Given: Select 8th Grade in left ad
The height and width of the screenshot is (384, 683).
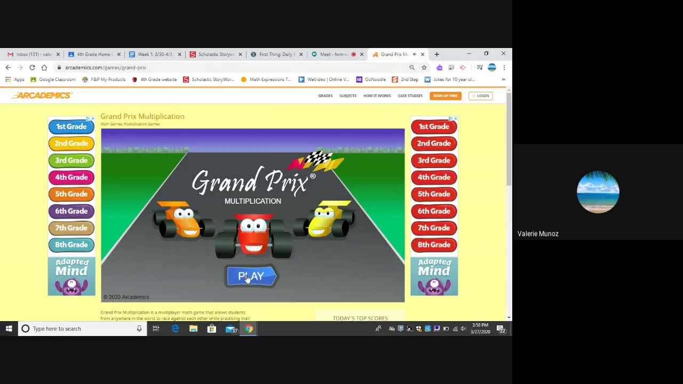Looking at the screenshot, I should (x=71, y=245).
